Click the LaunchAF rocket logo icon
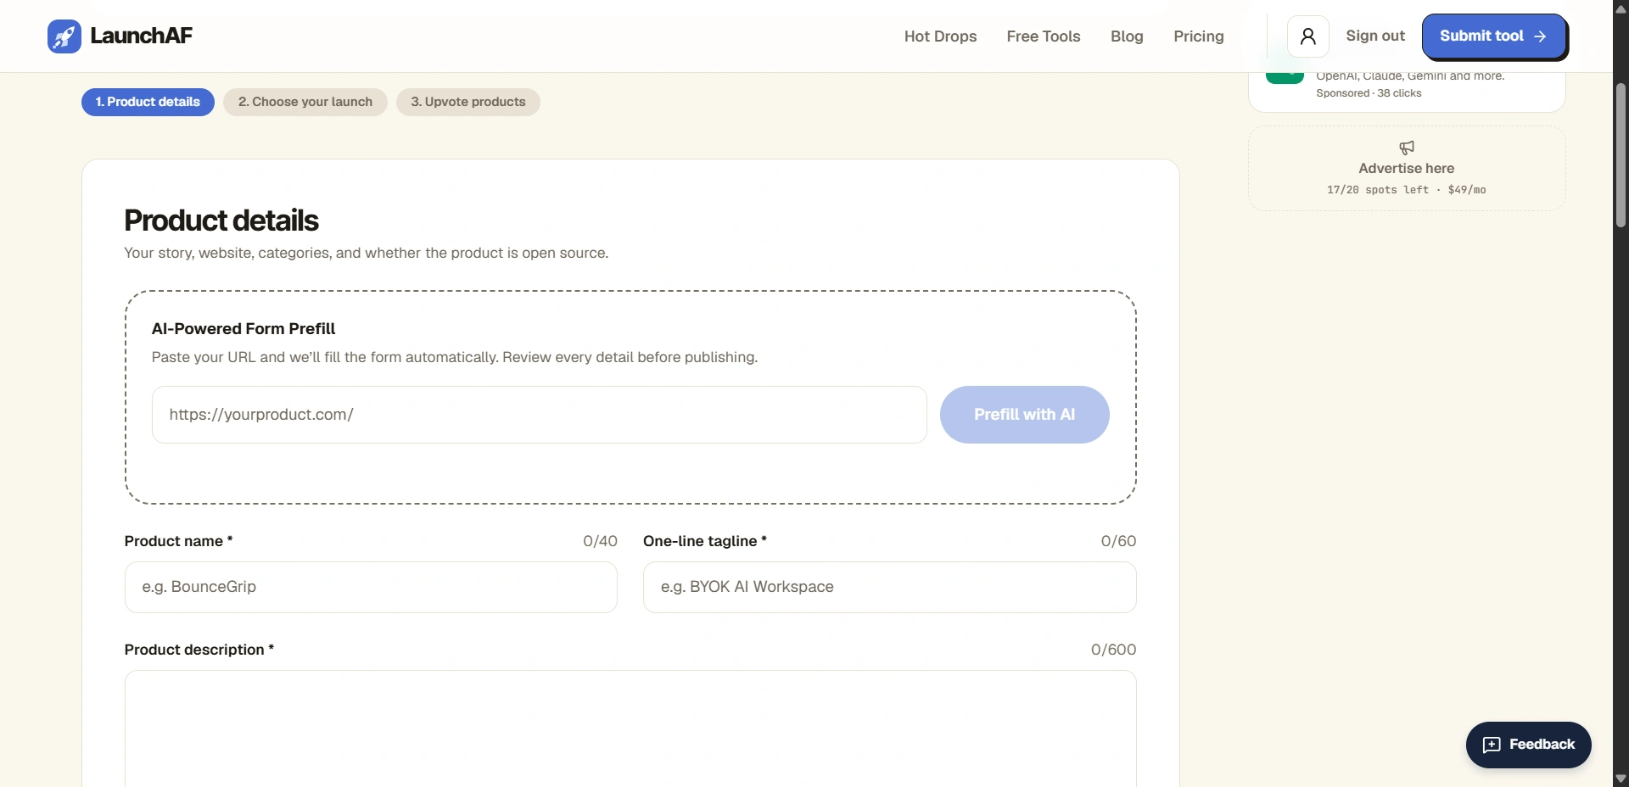Viewport: 1629px width, 787px height. [x=64, y=36]
